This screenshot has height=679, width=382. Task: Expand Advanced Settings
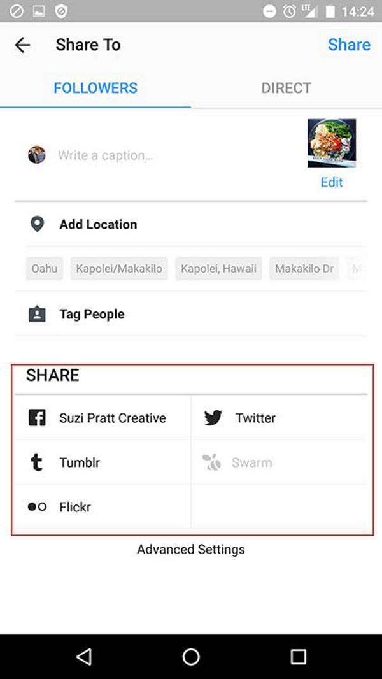coord(191,550)
